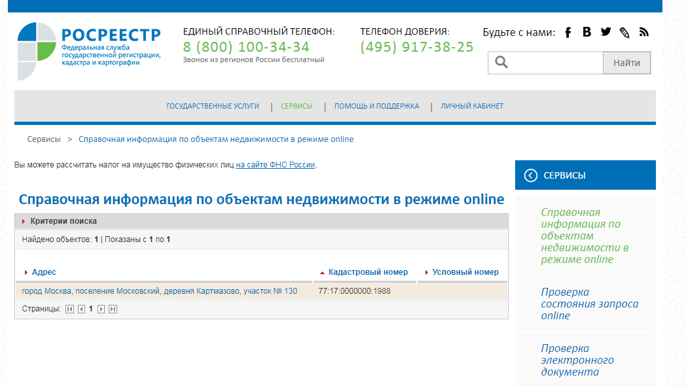This screenshot has height=386, width=686.
Task: Follow the на сайте ФНС России link
Action: pyautogui.click(x=276, y=165)
